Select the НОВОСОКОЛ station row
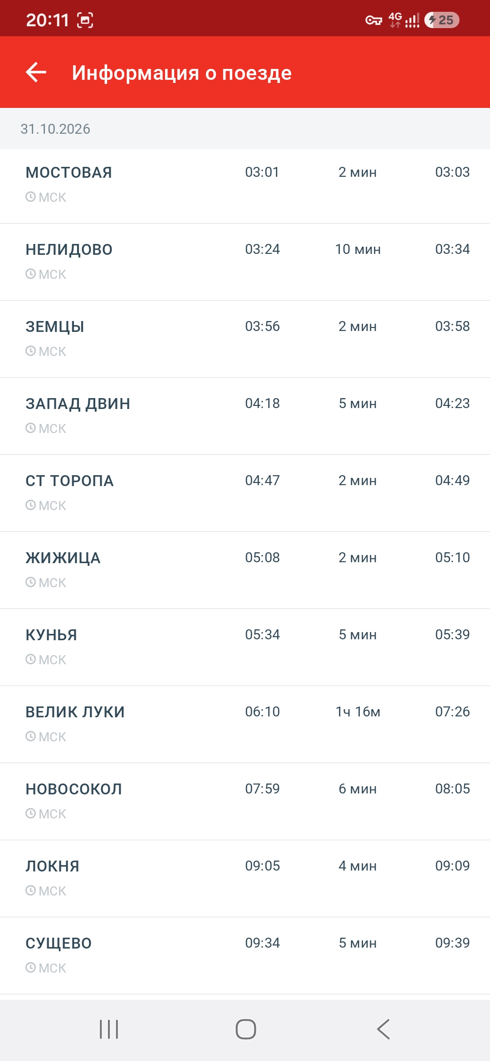The width and height of the screenshot is (490, 1061). pos(245,802)
